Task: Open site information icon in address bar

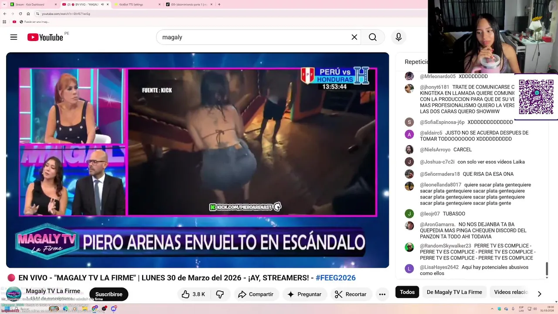Action: 37,14
